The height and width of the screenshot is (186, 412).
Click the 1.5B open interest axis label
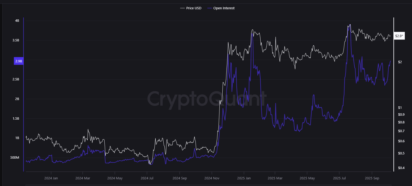click(16, 119)
